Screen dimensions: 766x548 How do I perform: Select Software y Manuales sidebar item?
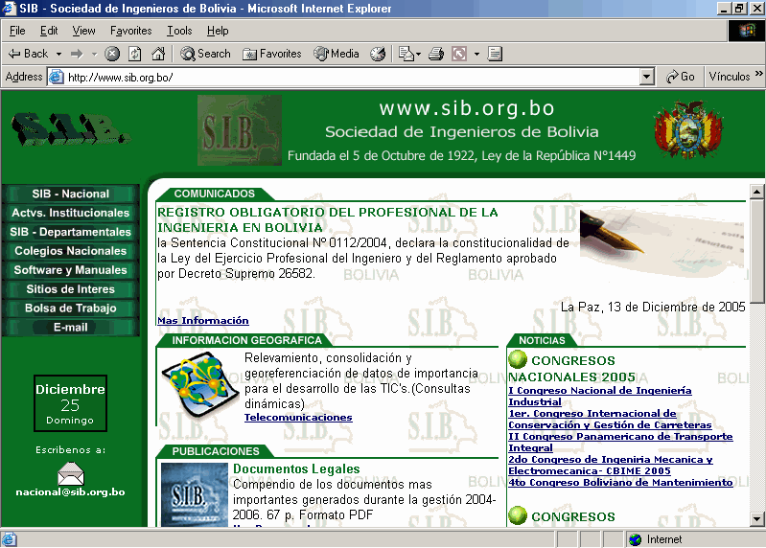[x=70, y=270]
